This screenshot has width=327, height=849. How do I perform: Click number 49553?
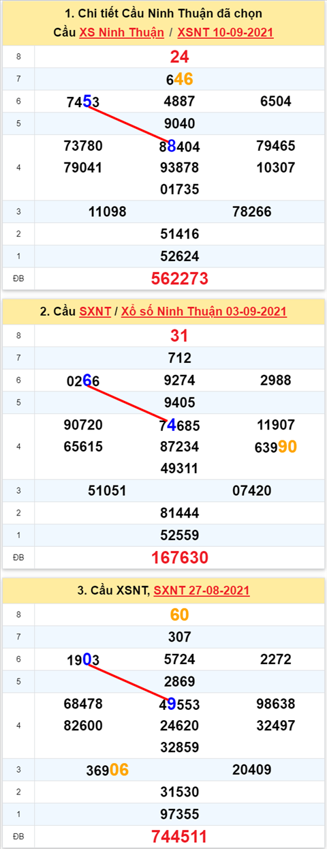point(180,704)
